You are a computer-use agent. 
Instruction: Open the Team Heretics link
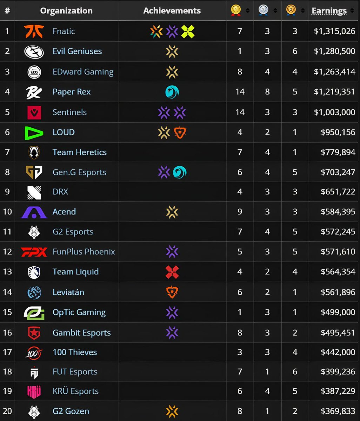click(x=79, y=152)
